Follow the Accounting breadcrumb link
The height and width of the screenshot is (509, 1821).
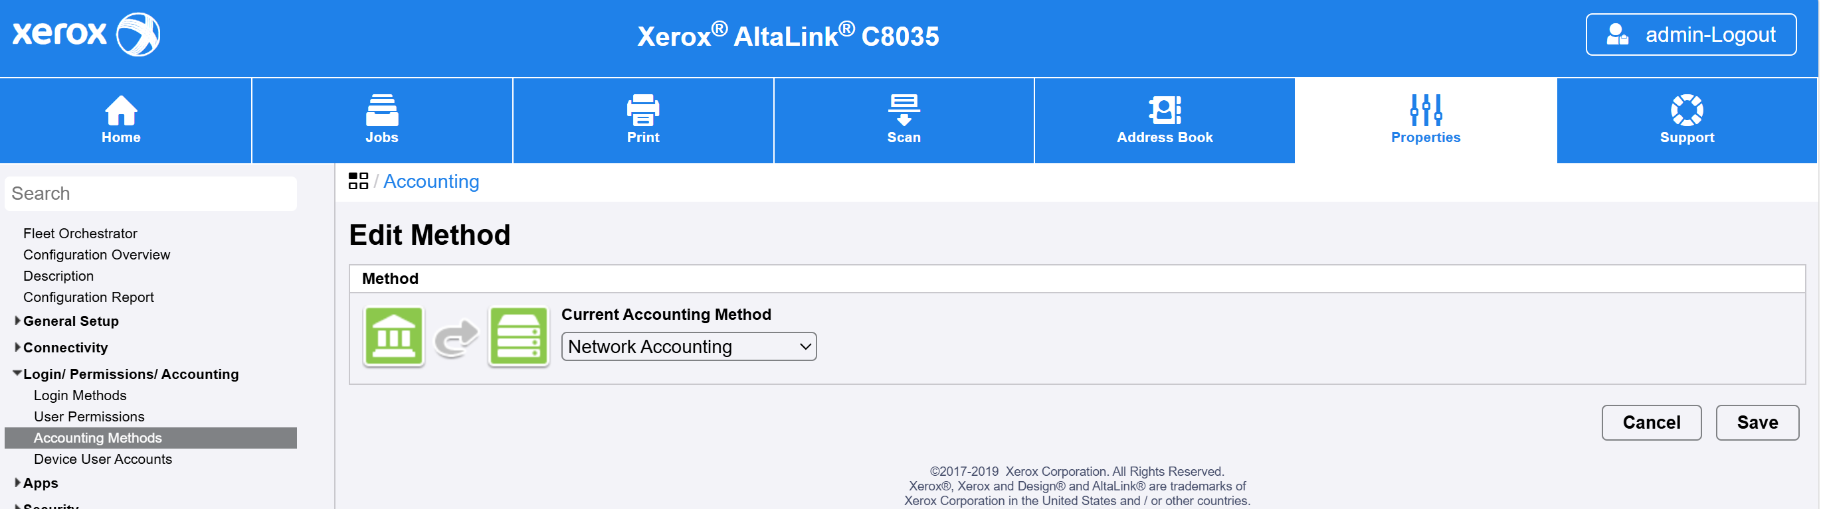[431, 181]
